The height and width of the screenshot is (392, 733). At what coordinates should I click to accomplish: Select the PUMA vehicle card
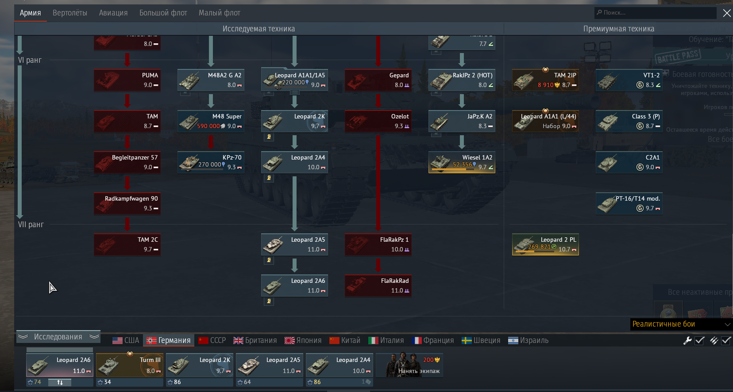(127, 80)
